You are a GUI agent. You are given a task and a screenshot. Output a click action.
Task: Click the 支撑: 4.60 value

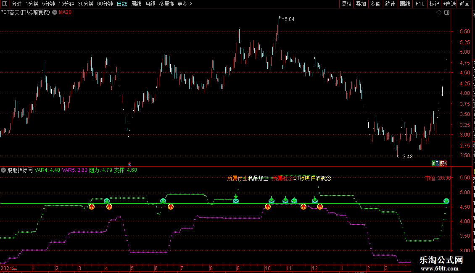pyautogui.click(x=125, y=170)
